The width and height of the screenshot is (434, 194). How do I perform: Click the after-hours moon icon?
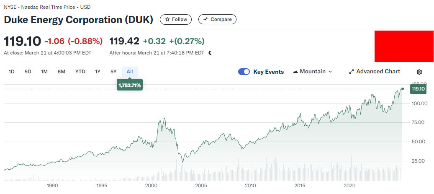(210, 53)
